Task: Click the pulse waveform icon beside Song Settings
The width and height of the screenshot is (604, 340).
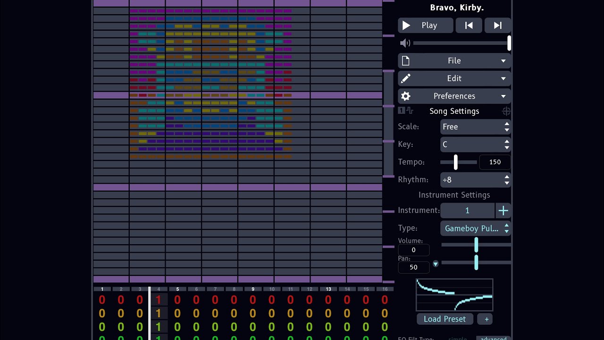Action: point(410,110)
